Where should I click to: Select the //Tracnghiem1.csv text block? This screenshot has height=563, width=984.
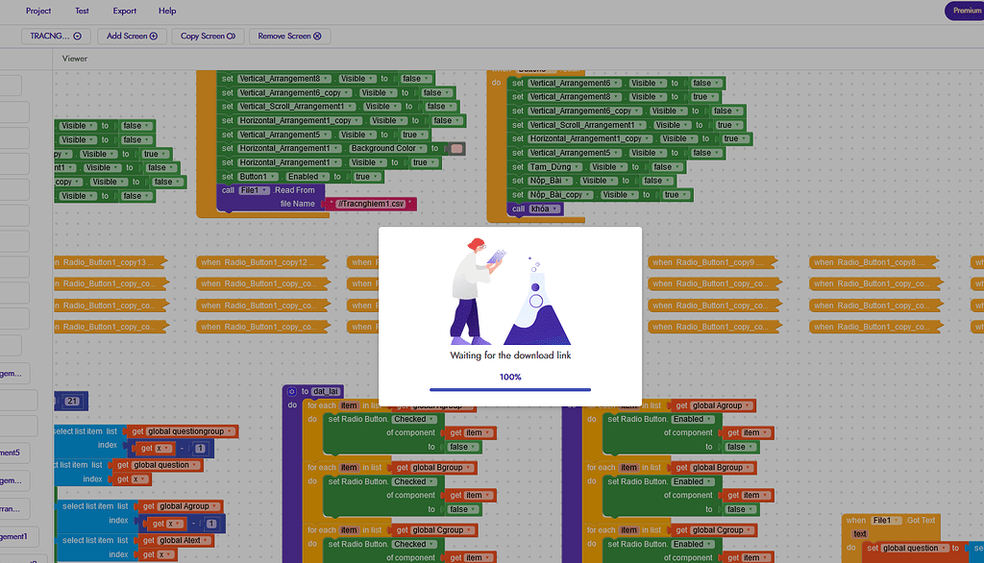point(370,204)
